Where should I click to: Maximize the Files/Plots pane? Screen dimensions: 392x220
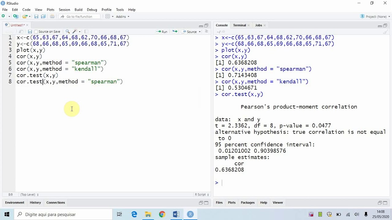point(385,203)
